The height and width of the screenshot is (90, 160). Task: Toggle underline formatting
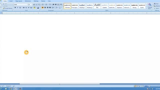(20, 7)
